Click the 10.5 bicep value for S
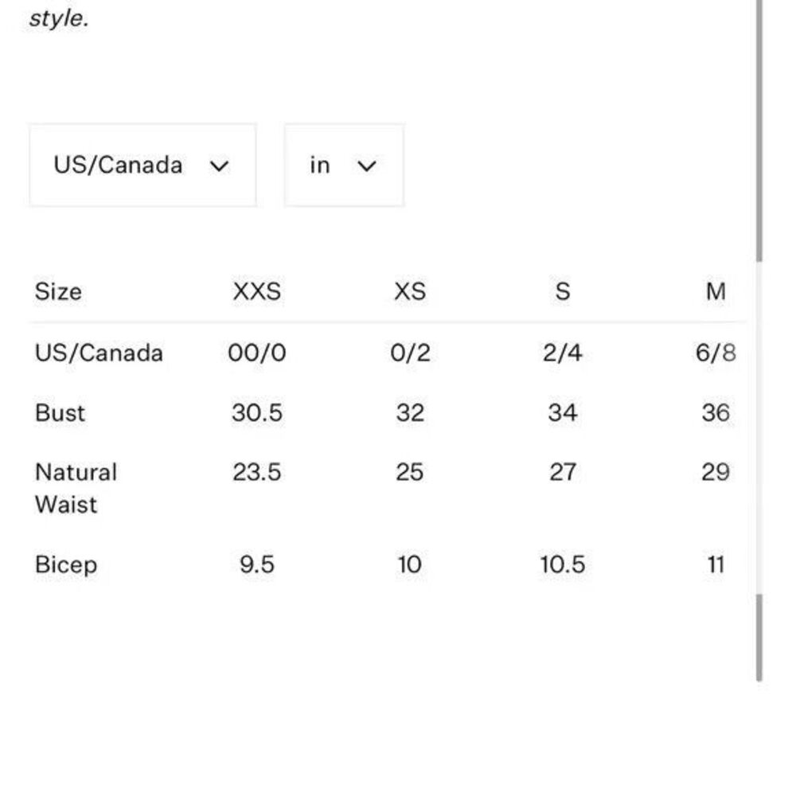The image size is (796, 796). 563,564
